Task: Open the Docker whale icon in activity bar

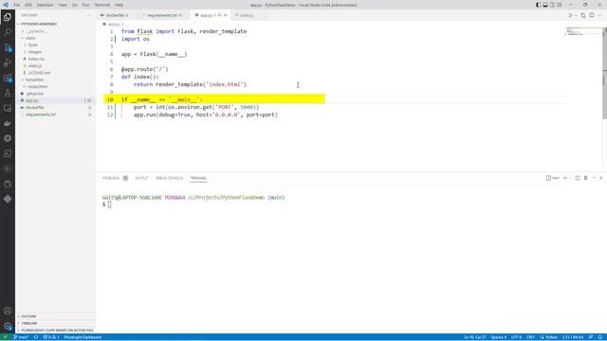Action: 8,123
